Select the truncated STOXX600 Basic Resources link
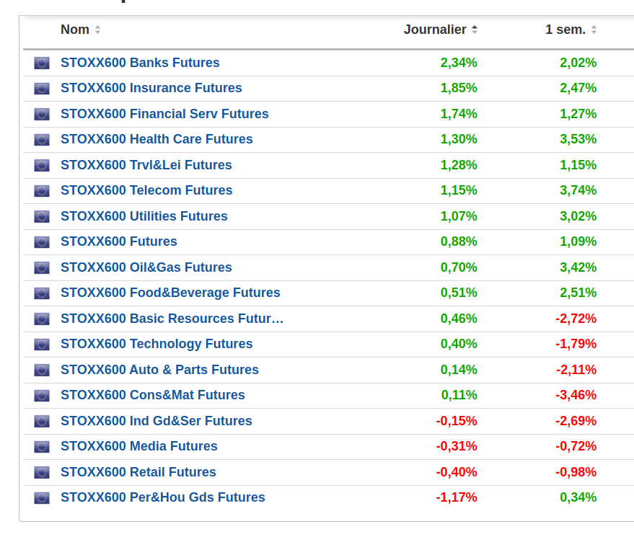 [x=172, y=319]
